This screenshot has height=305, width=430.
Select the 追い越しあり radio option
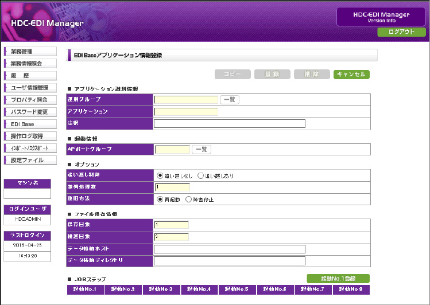coord(201,176)
